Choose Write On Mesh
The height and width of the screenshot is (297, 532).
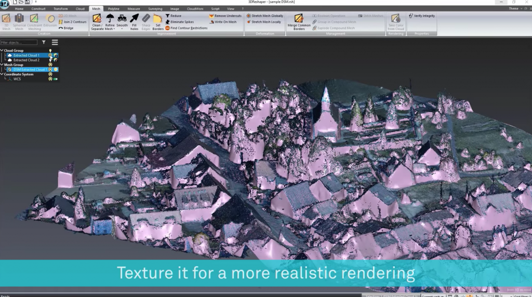click(223, 22)
